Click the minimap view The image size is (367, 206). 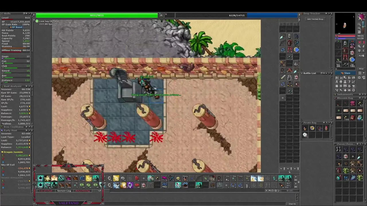(x=345, y=23)
